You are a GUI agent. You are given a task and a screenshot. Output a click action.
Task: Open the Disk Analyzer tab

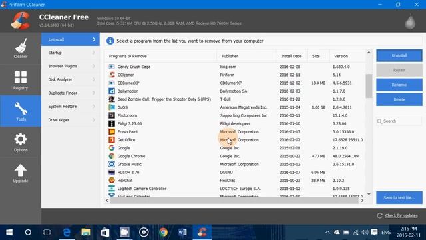pyautogui.click(x=71, y=79)
